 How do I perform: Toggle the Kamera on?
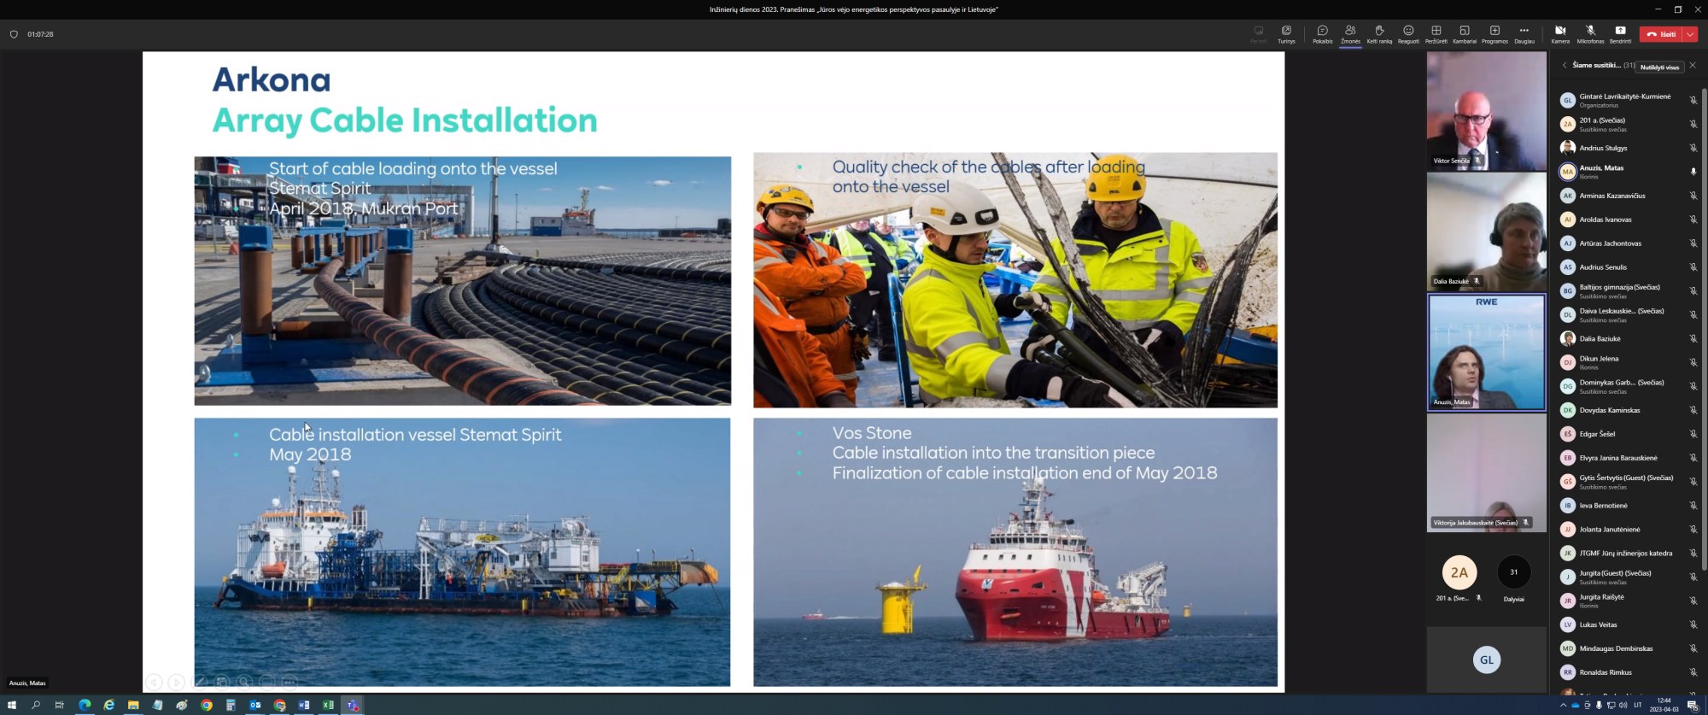coord(1560,33)
